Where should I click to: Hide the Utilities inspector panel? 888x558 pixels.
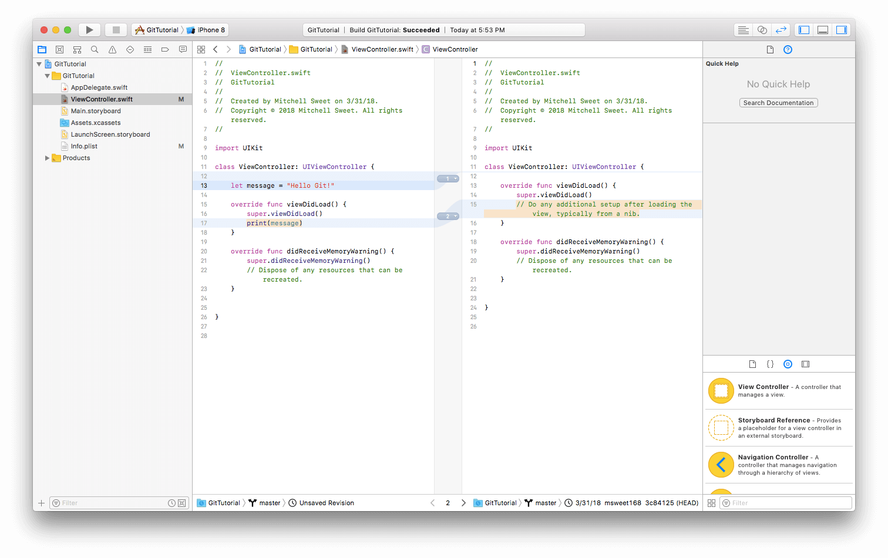842,30
